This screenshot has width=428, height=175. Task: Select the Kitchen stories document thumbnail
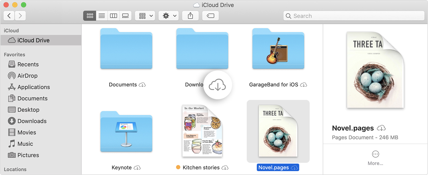tap(202, 131)
